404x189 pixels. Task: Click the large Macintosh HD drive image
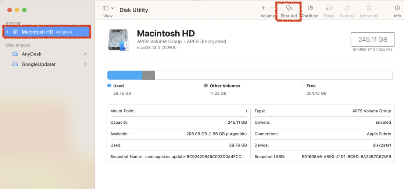(119, 40)
